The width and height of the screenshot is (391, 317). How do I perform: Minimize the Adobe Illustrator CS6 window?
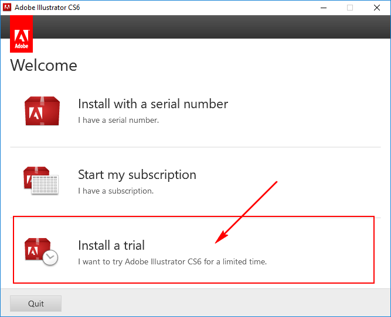(x=324, y=8)
